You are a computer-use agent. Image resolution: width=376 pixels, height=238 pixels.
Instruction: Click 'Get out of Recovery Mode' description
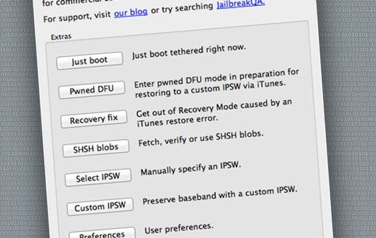pos(214,112)
